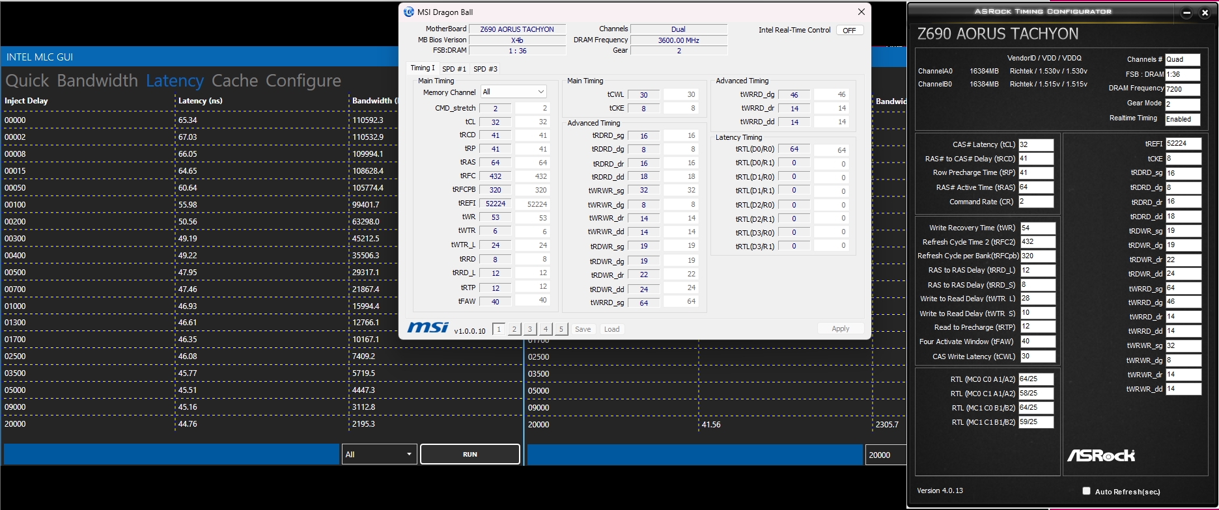The height and width of the screenshot is (510, 1219).
Task: Enable the Auto Refresh(sec) checkbox
Action: (x=1086, y=491)
